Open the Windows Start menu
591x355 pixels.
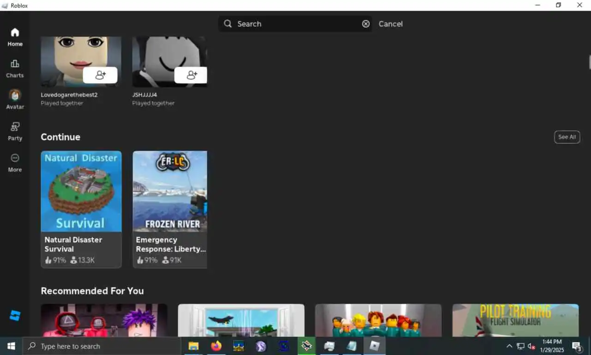coord(11,346)
